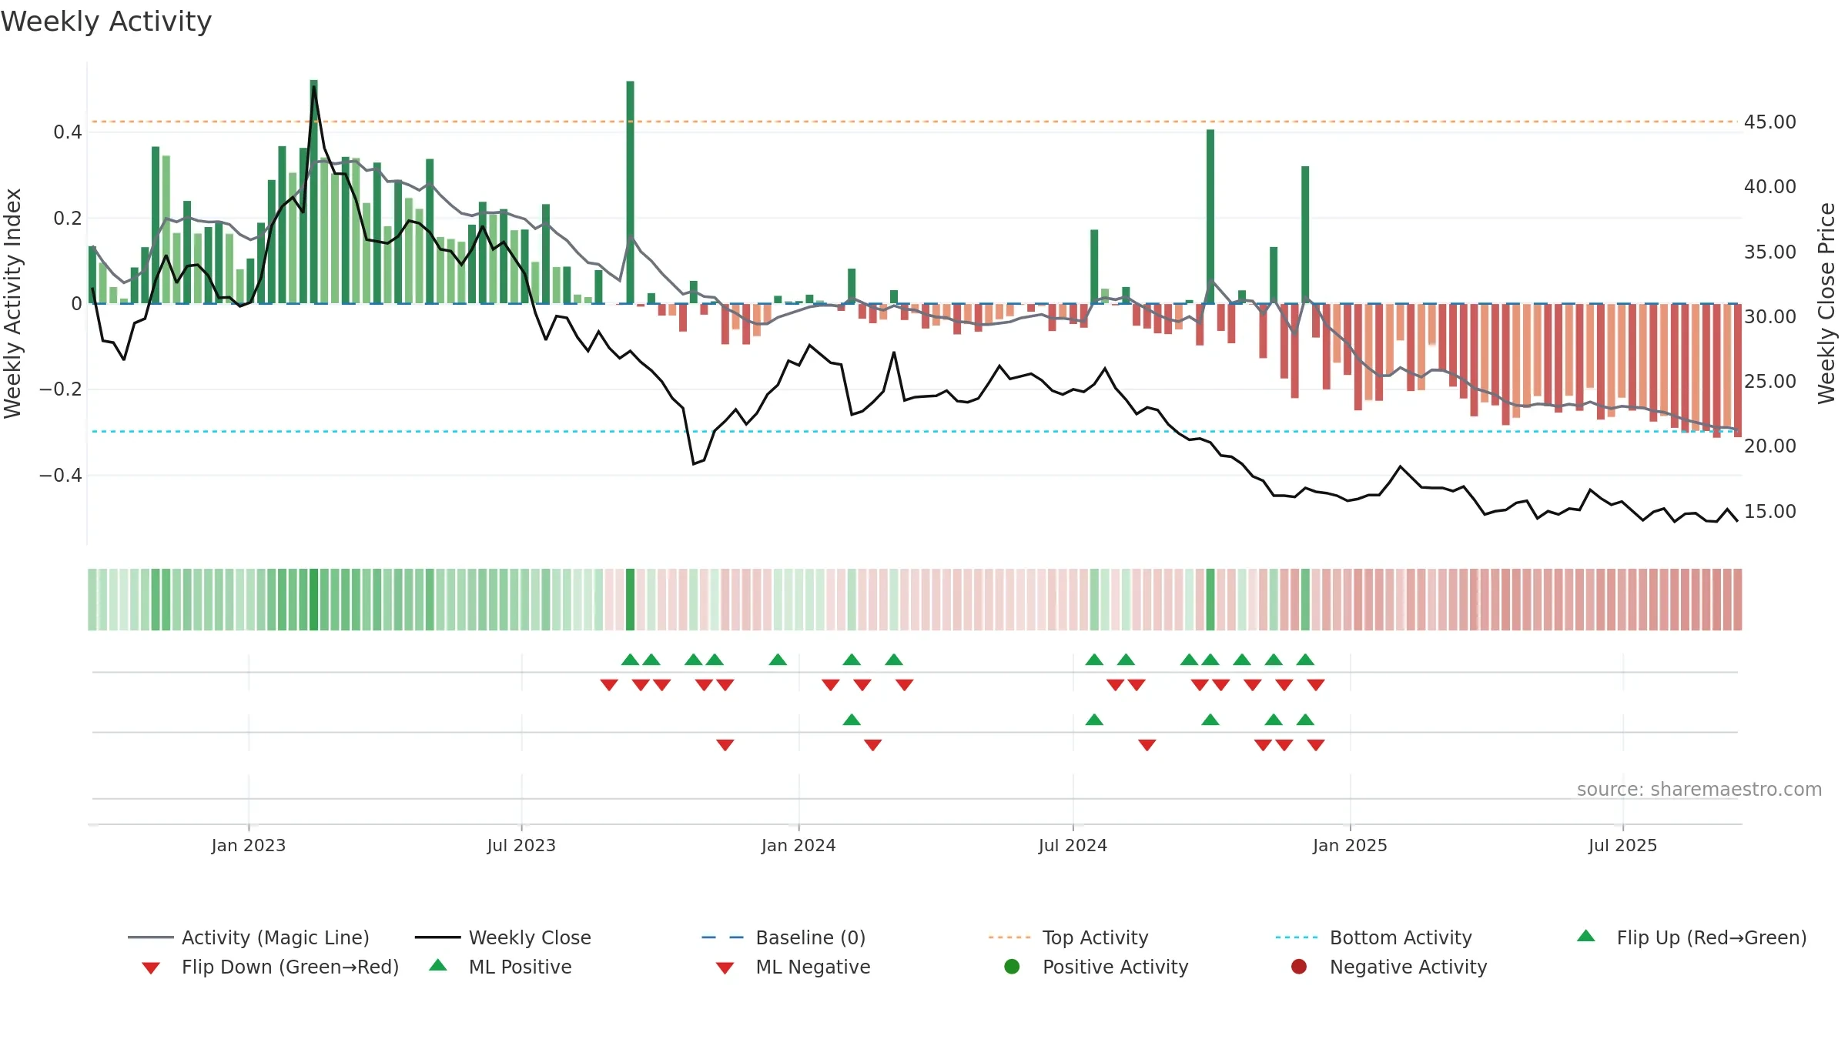
Task: Click the 40.00 price axis label
Action: 1770,186
